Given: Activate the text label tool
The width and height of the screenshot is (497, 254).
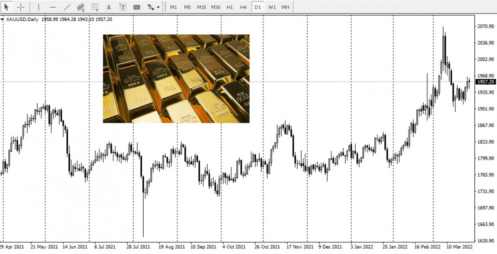Looking at the screenshot, I should (x=123, y=7).
